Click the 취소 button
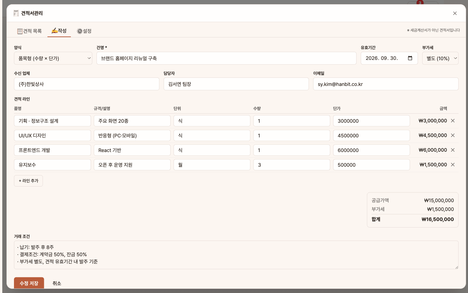Image resolution: width=468 pixels, height=293 pixels. 57,283
